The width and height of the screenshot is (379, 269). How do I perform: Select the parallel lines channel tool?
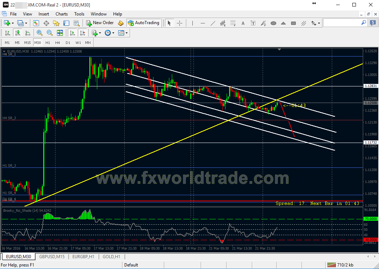point(304,23)
